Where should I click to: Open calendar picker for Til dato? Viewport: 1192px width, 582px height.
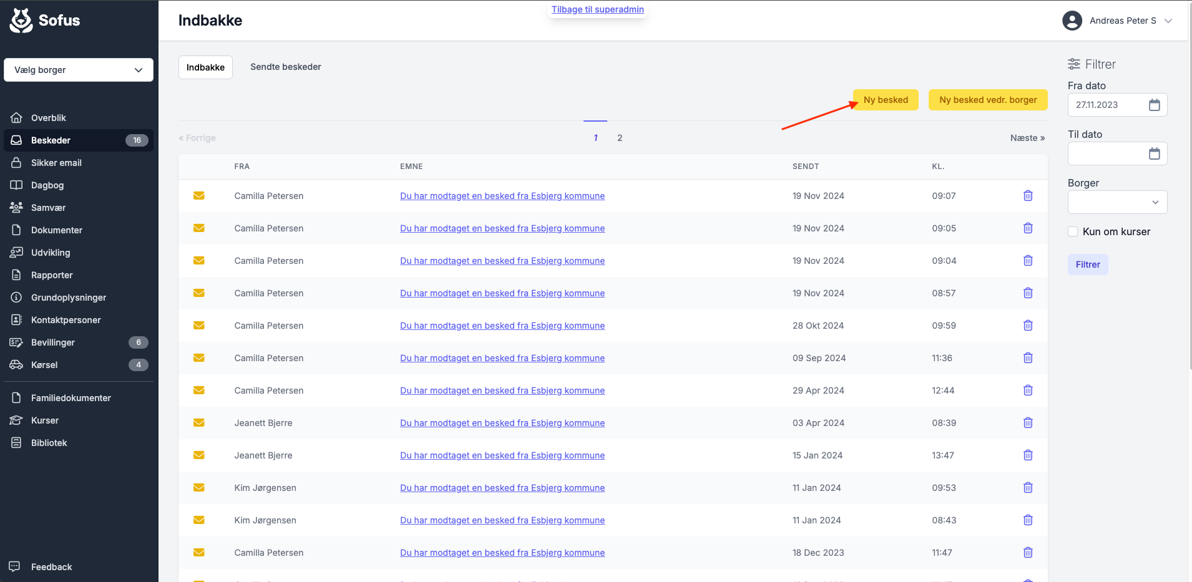1154,153
